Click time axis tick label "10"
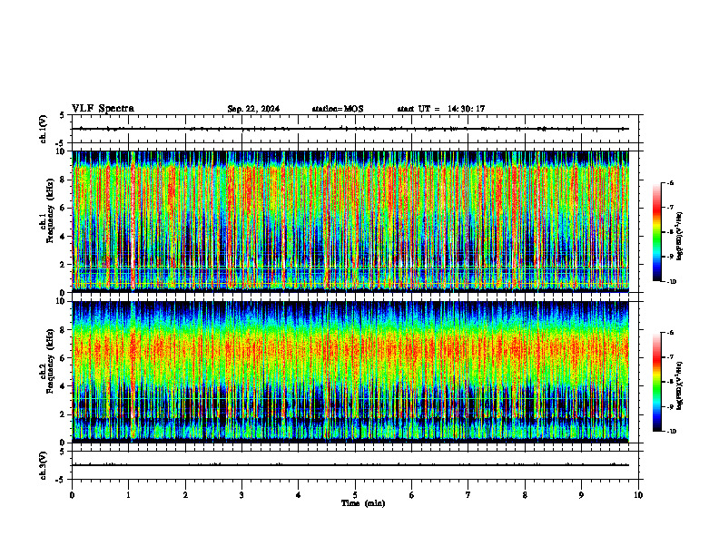The width and height of the screenshot is (719, 555). click(x=638, y=495)
